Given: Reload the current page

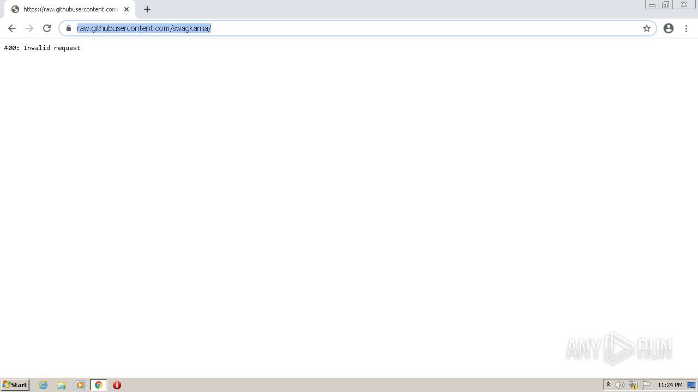Looking at the screenshot, I should [47, 28].
